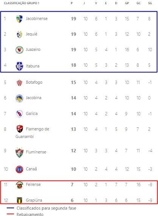Click the GP goals scored header
Screen dimensions: 158x216
(x=127, y=3)
